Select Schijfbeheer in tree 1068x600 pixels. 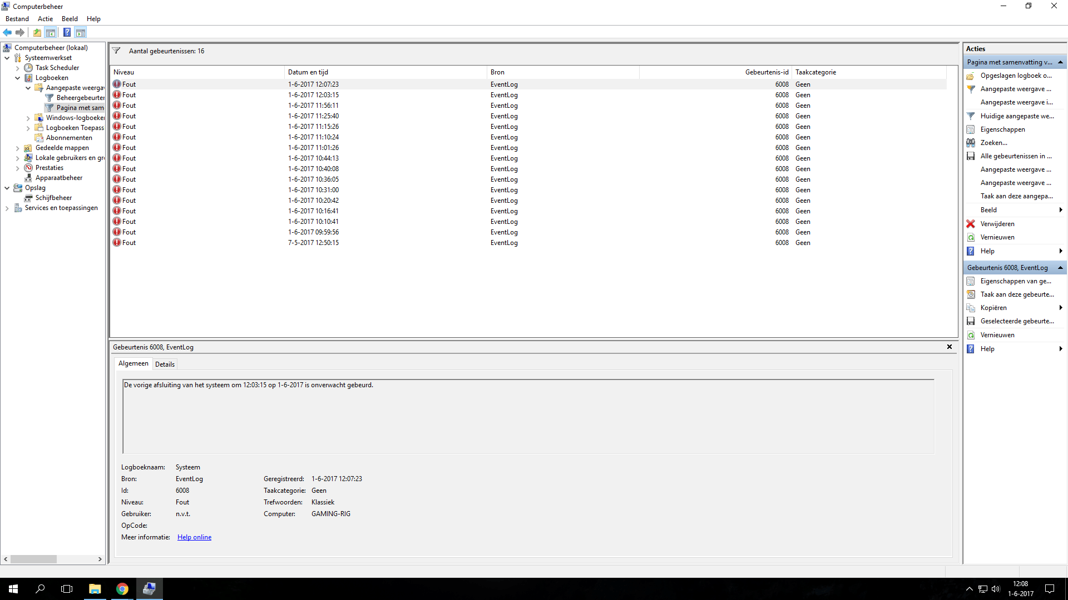click(53, 198)
